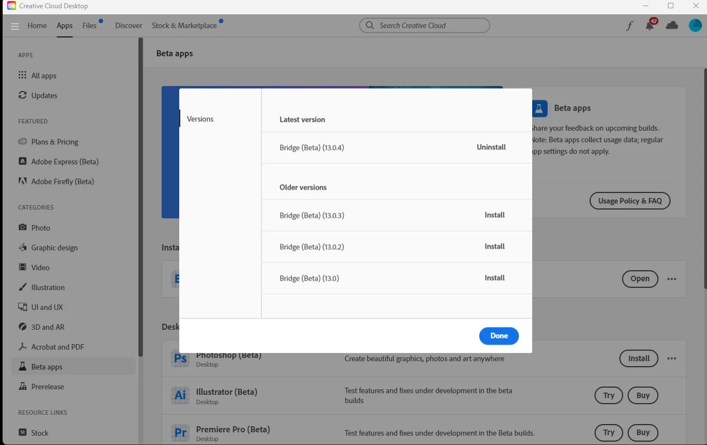Click 'Bridge (Beta) (13.0.2)' version text

pyautogui.click(x=312, y=247)
